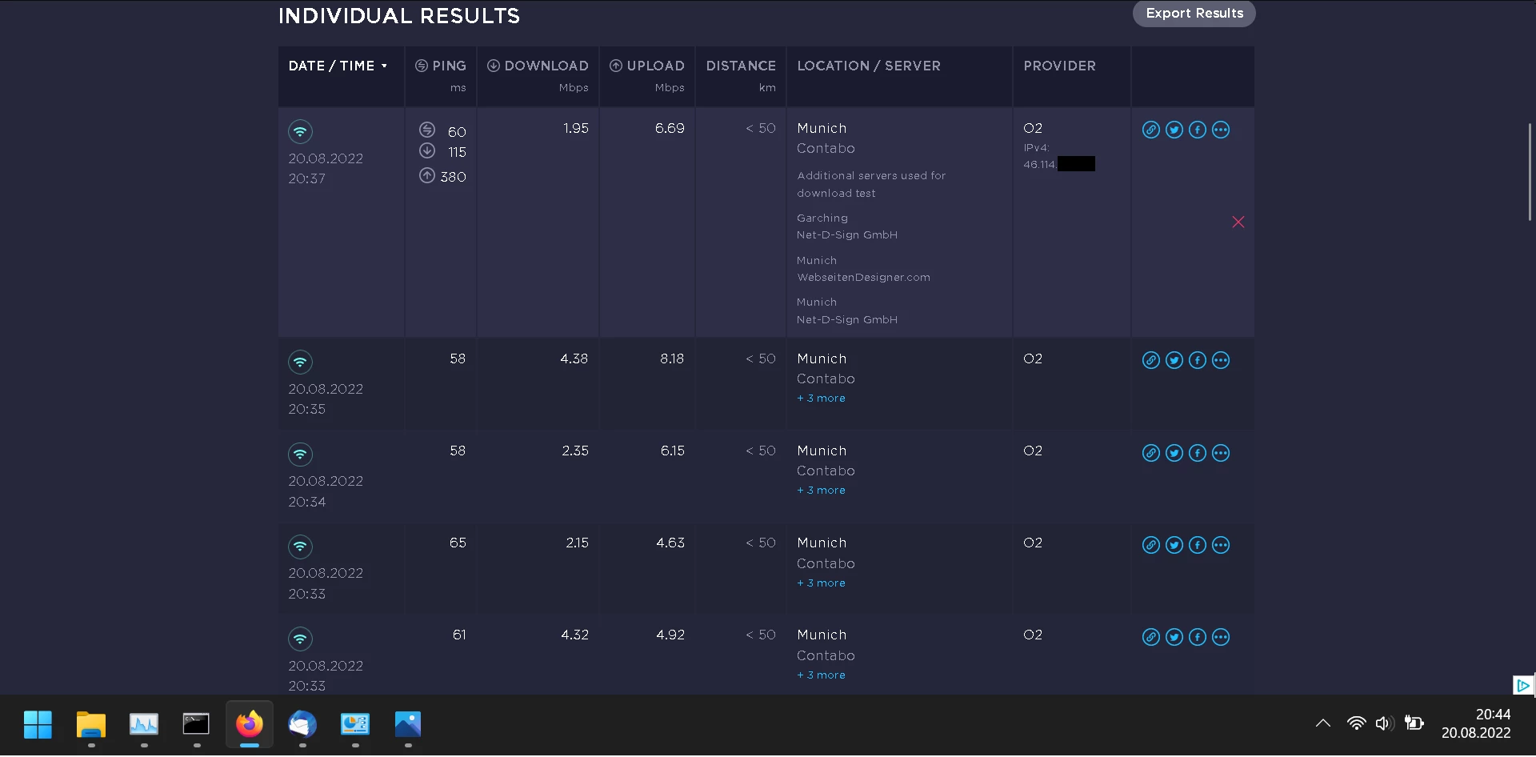Delete the 20:37 result with the red X
The height and width of the screenshot is (757, 1536).
(1238, 222)
